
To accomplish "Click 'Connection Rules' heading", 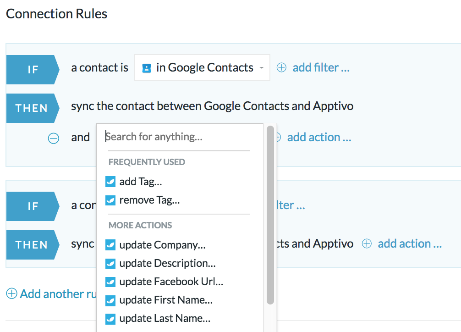I will 56,14.
